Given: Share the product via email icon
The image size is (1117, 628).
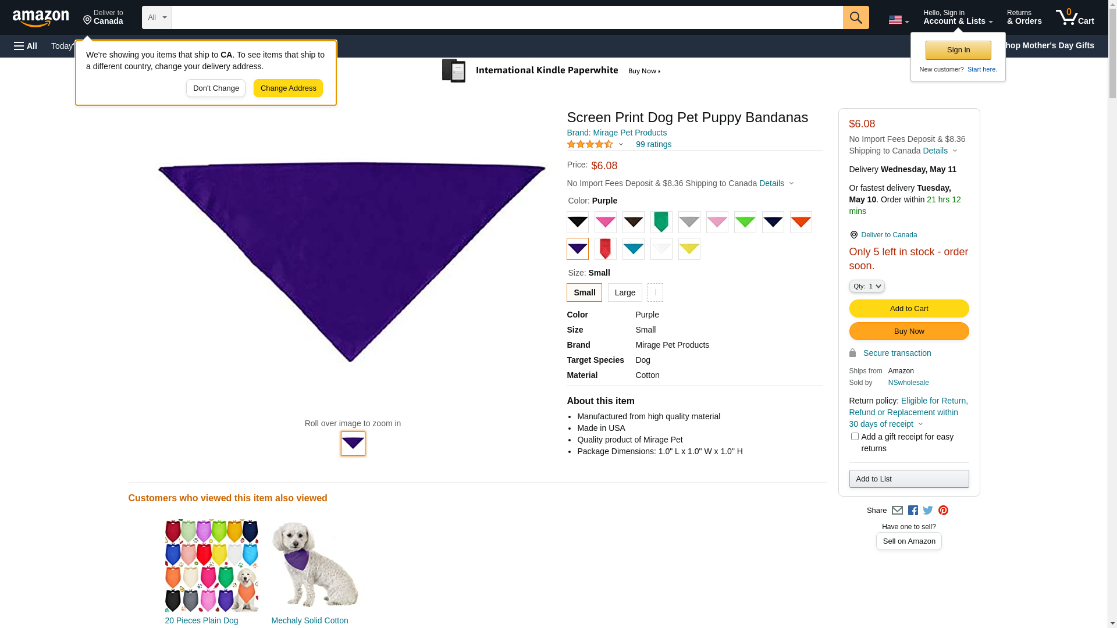Looking at the screenshot, I should coord(897,511).
